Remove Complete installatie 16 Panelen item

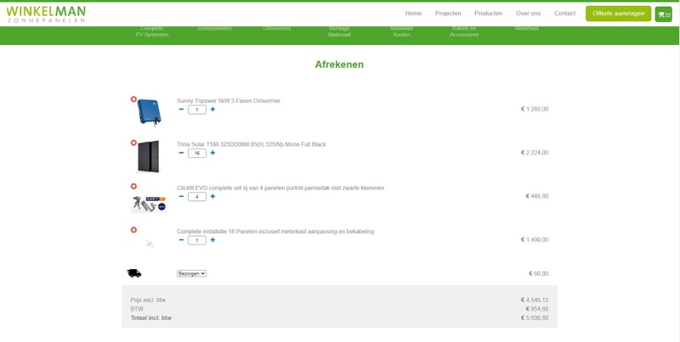click(133, 230)
